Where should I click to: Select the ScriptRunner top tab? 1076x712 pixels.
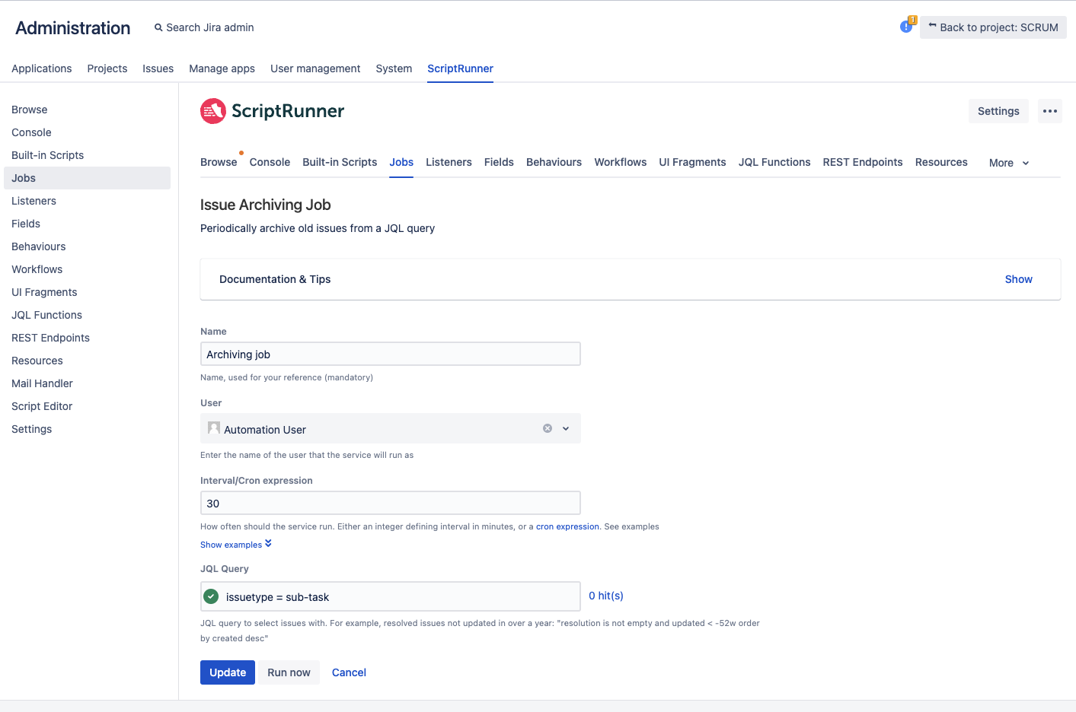point(460,68)
